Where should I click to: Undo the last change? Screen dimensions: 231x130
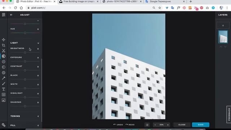[x=118, y=125]
